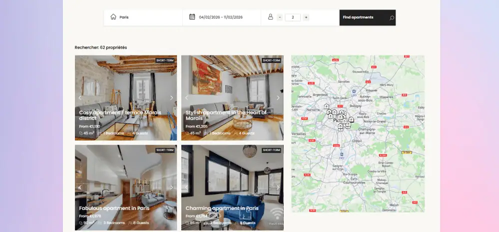499x232 pixels.
Task: Click the Find apartments button
Action: [368, 17]
